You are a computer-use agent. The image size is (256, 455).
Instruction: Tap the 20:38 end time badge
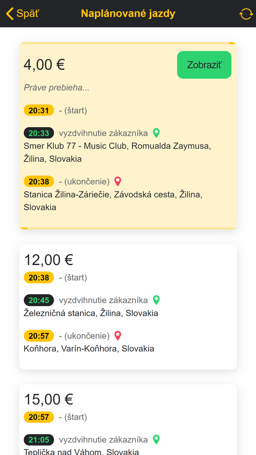(39, 181)
